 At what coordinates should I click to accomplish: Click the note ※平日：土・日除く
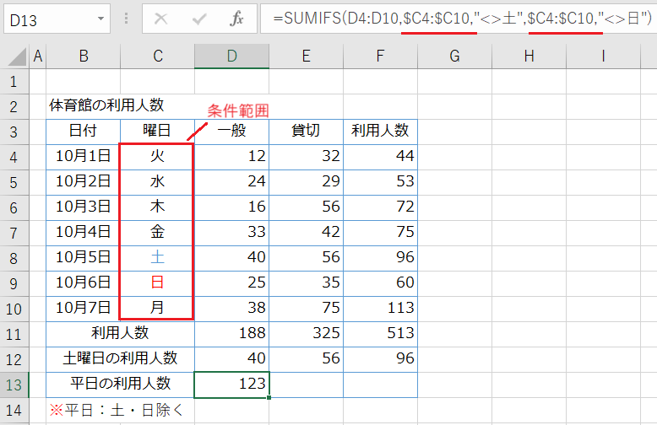117,411
